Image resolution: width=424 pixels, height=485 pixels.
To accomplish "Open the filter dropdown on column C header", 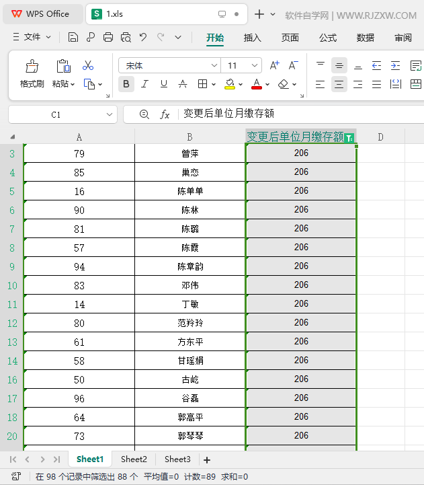I will [x=349, y=138].
